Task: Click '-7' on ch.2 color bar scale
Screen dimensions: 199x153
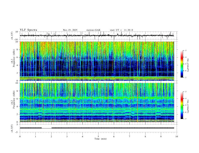Action: click(x=185, y=119)
